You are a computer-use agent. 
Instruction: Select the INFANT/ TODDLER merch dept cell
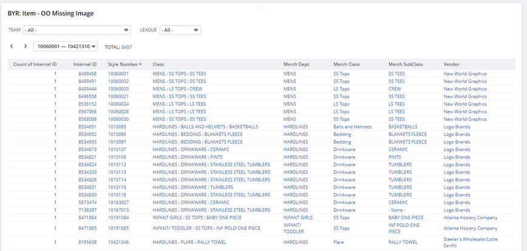[x=294, y=228]
